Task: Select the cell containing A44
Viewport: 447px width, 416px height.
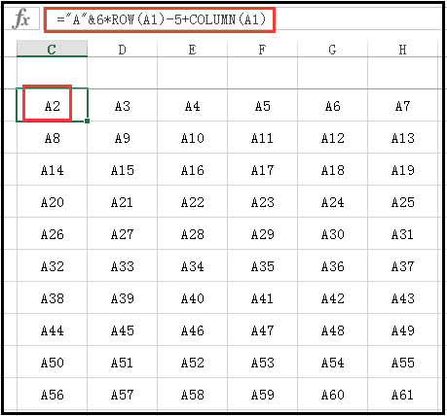Action: tap(52, 329)
